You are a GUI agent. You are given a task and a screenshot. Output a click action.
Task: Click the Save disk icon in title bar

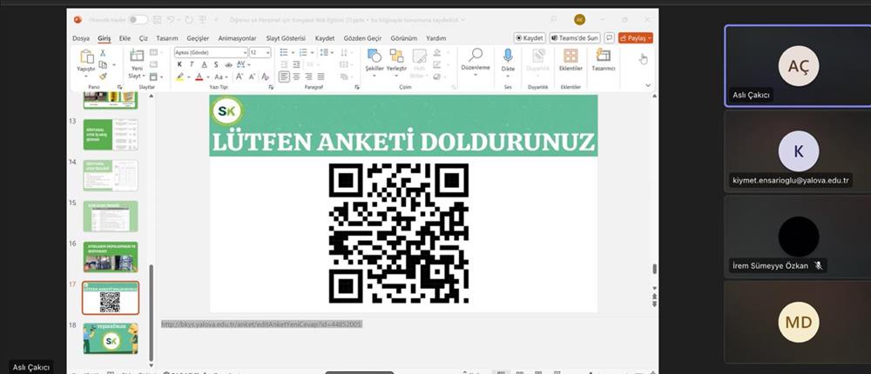[157, 19]
